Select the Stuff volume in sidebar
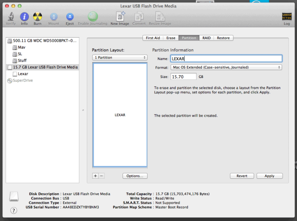297x221 pixels. pos(42,61)
